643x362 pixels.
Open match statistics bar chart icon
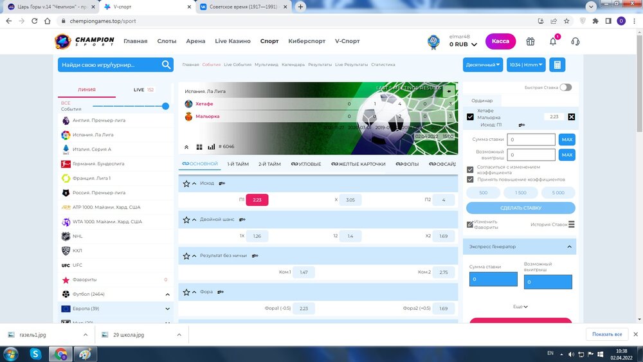[211, 147]
